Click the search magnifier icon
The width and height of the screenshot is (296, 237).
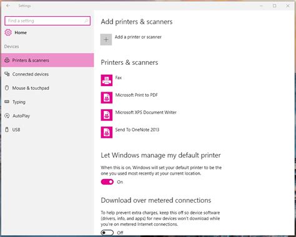tap(86, 21)
